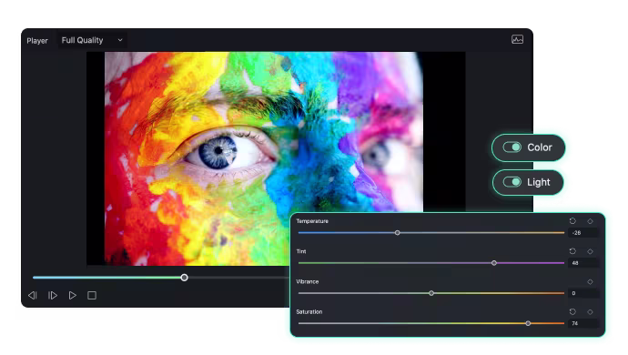Reset the Tint value
The width and height of the screenshot is (628, 355).
click(x=572, y=251)
